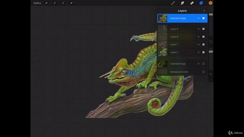Show the bottom Inserted Image layer

tap(203, 64)
